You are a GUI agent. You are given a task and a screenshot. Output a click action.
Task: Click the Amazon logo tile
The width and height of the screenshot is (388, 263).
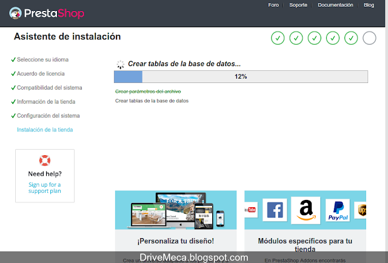(x=306, y=210)
